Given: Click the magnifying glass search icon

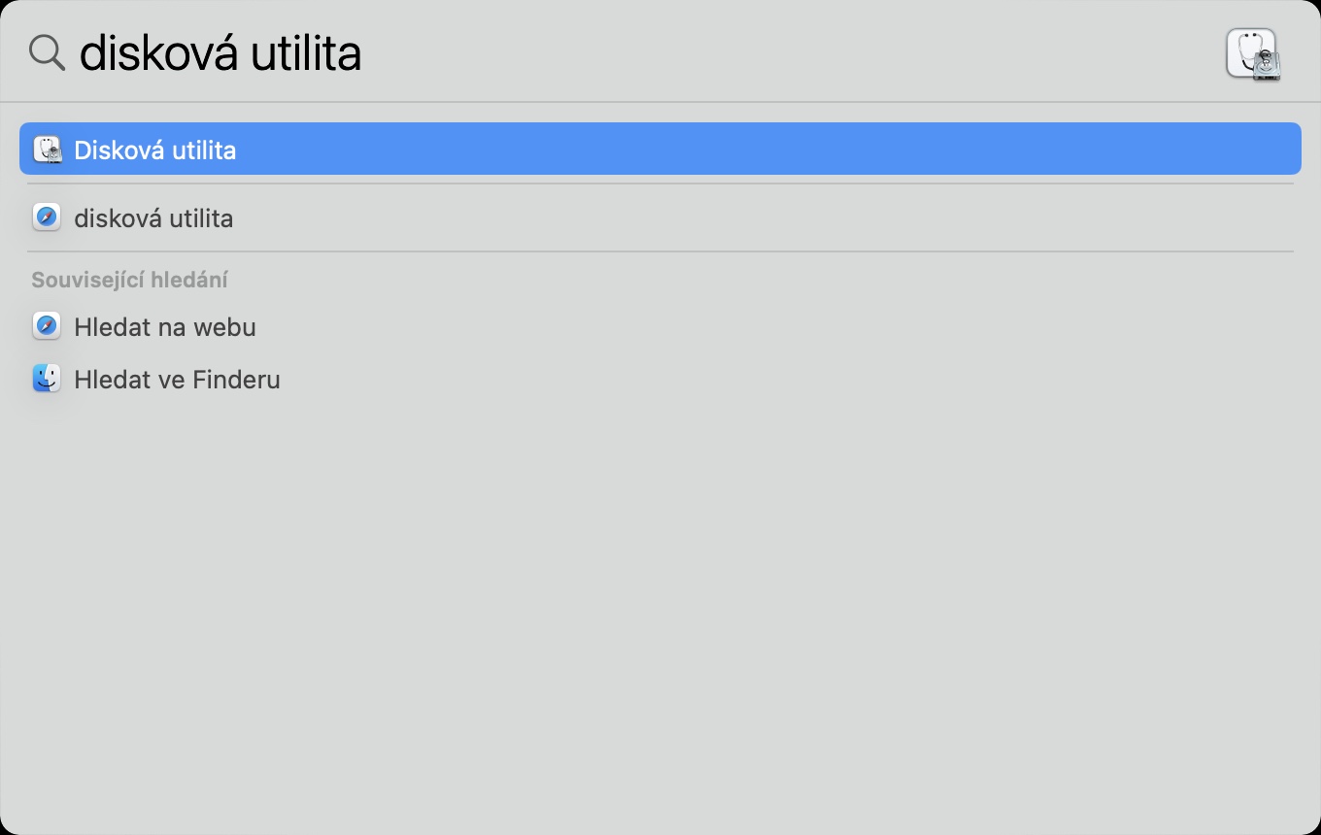Looking at the screenshot, I should coord(47,52).
